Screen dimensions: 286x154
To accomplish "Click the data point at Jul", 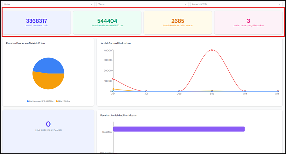I will click(x=146, y=91).
